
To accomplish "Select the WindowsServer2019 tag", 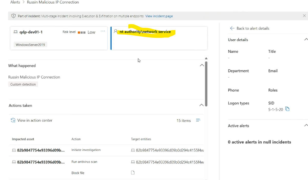I will click(31, 44).
